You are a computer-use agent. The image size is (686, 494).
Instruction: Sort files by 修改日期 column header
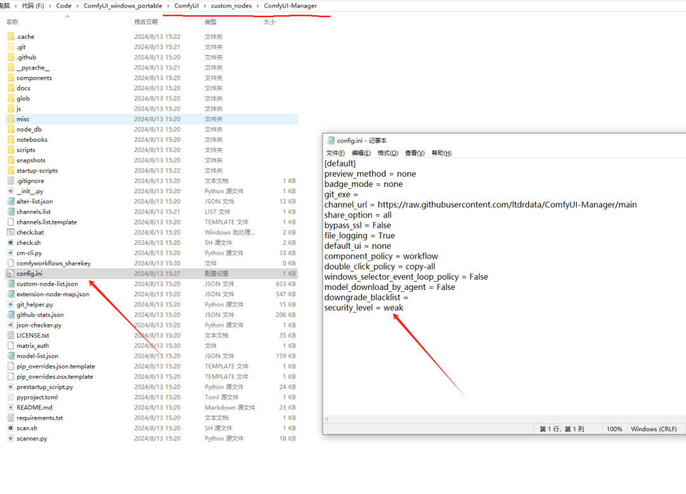tap(149, 22)
